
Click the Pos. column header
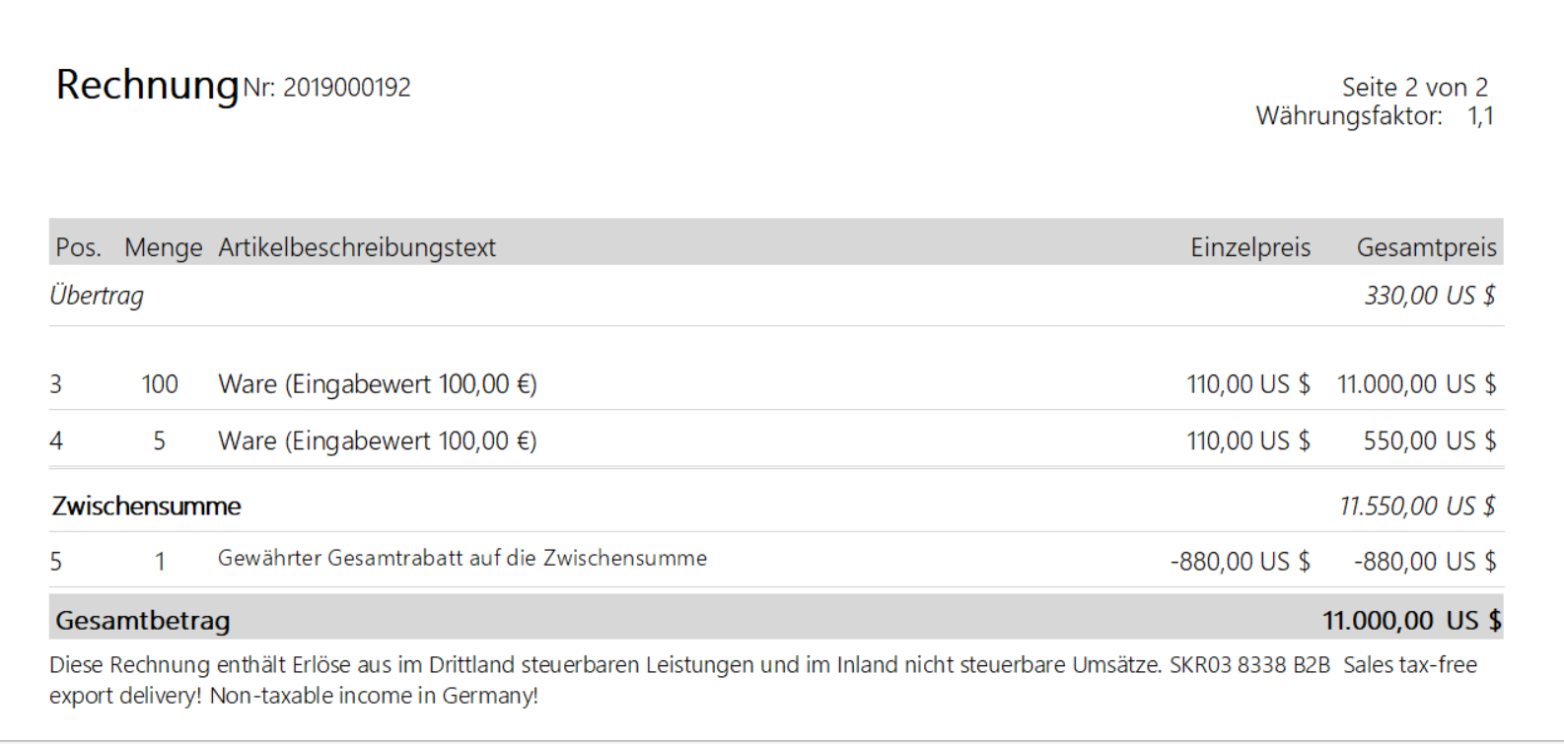point(78,247)
